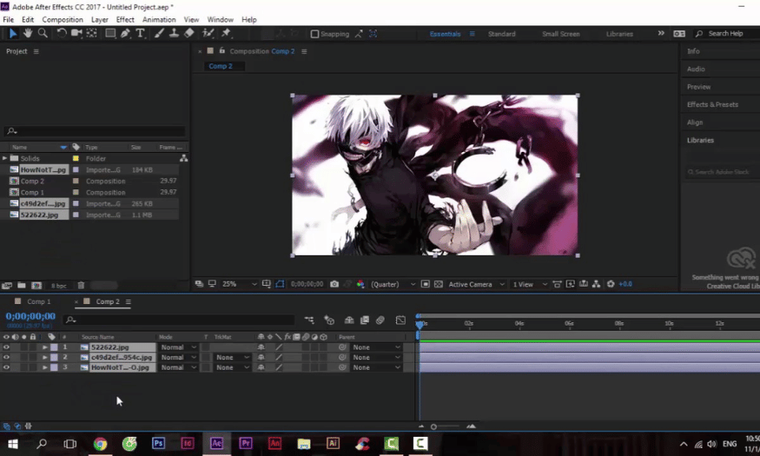Hide the c49d2ef...954c.jpg layer eye
This screenshot has height=456, width=760.
tap(6, 357)
